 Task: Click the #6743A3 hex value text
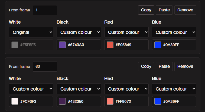tap(76, 45)
